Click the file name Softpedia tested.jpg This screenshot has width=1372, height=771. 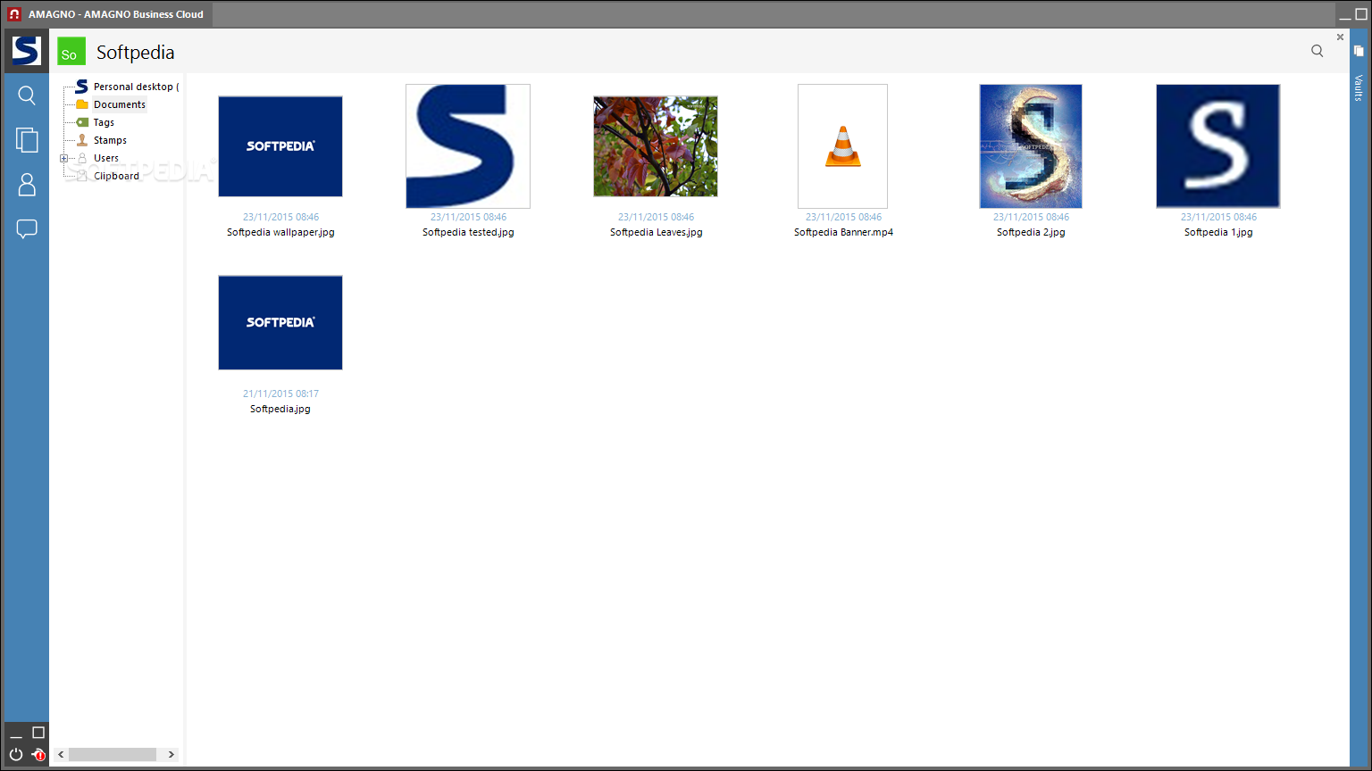pyautogui.click(x=468, y=232)
